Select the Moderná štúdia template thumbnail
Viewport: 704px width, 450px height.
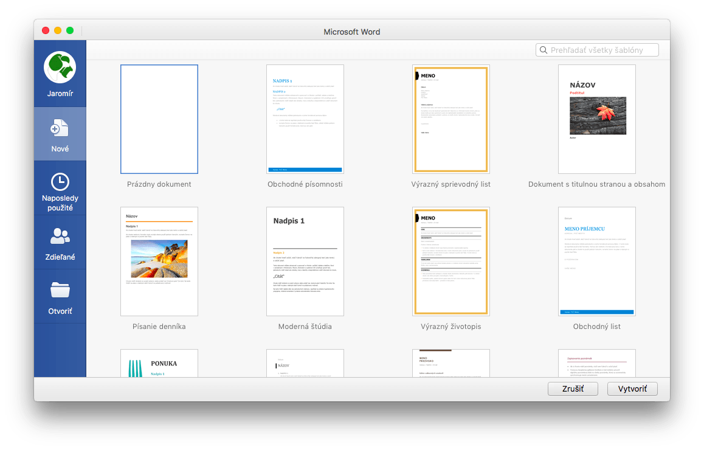(x=305, y=261)
